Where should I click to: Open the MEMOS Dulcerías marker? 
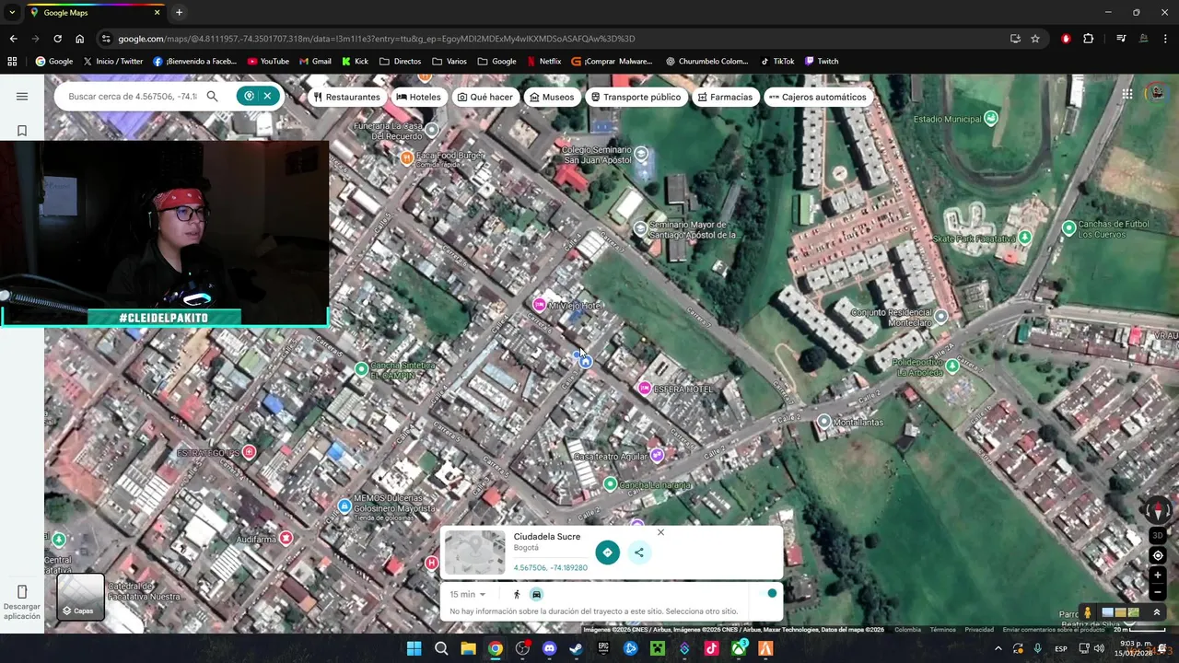(344, 506)
